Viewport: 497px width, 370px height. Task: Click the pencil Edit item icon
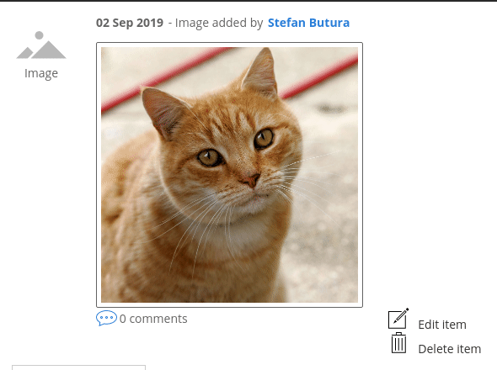click(398, 319)
